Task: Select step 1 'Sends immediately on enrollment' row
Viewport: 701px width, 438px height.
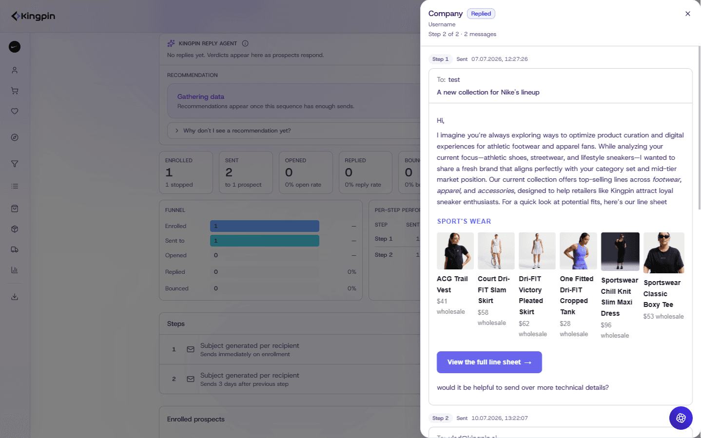Action: [x=290, y=349]
